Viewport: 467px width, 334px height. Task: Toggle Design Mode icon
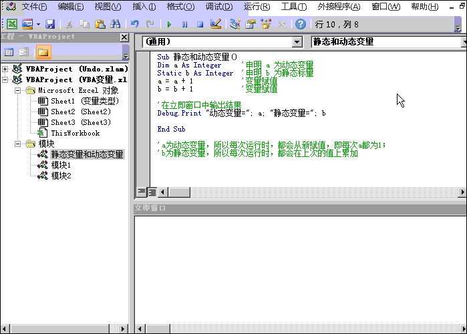[216, 24]
